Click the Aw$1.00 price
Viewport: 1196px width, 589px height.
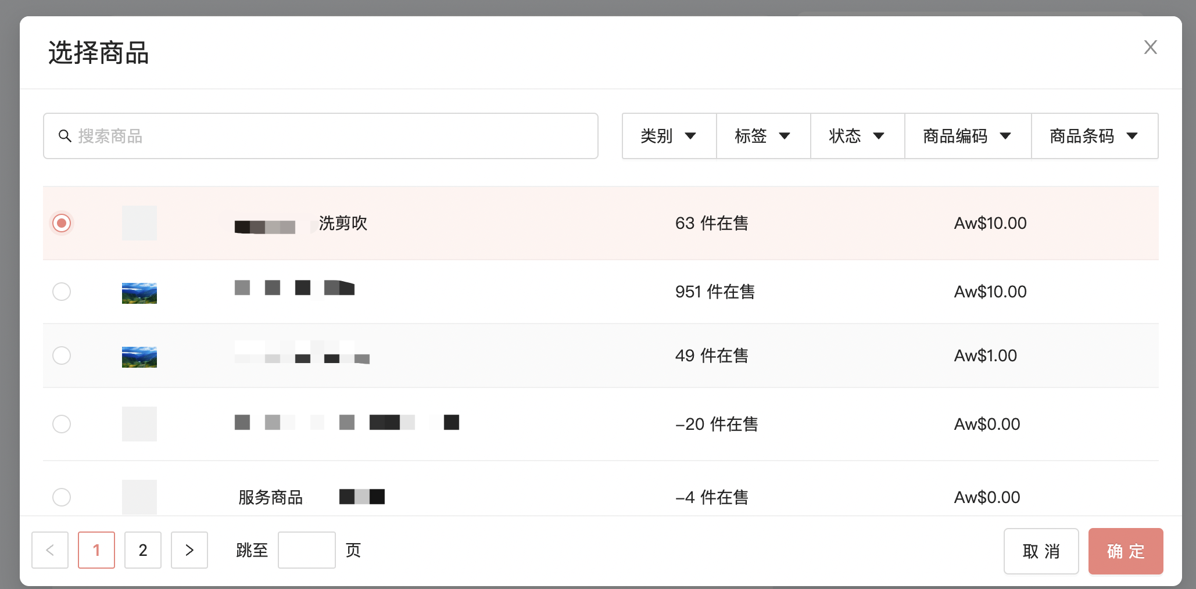986,355
